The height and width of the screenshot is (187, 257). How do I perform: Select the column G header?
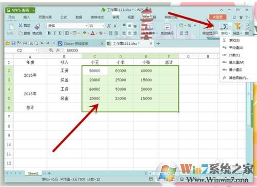(x=188, y=56)
